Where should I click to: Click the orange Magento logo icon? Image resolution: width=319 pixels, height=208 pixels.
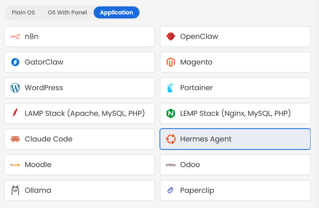pyautogui.click(x=170, y=62)
